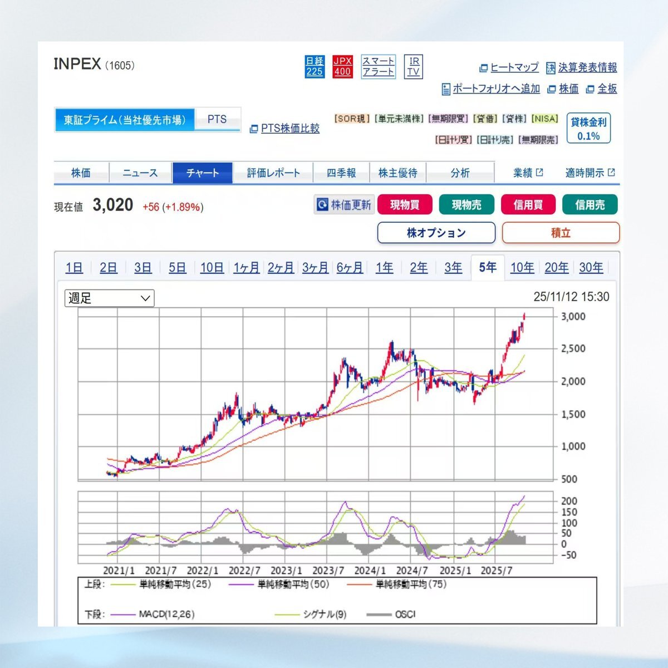The height and width of the screenshot is (668, 668).
Task: Open the 業績 external link
Action: 528,173
